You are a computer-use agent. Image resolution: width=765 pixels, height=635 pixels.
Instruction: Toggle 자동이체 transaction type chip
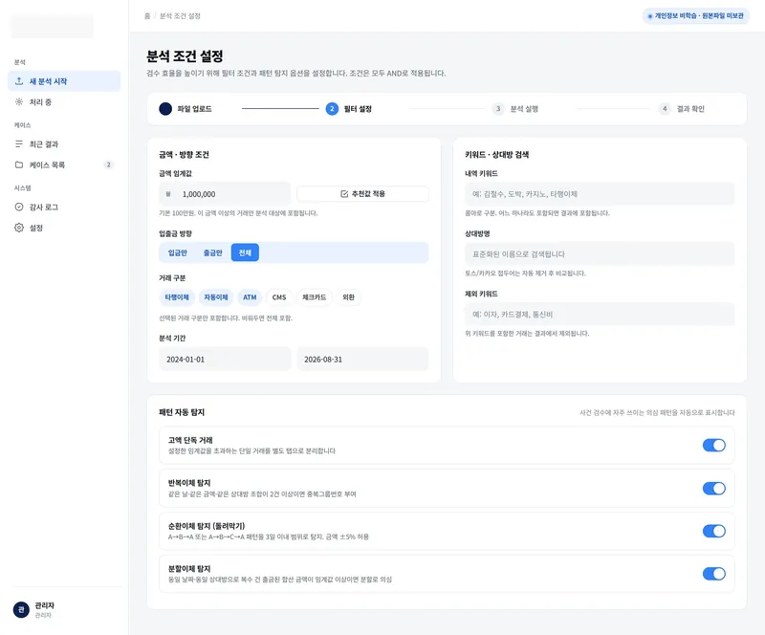click(216, 297)
